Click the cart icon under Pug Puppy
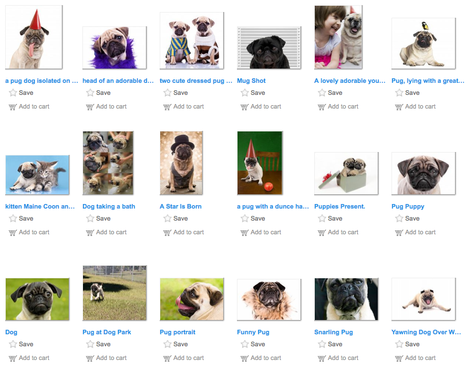This screenshot has height=372, width=471. (399, 233)
